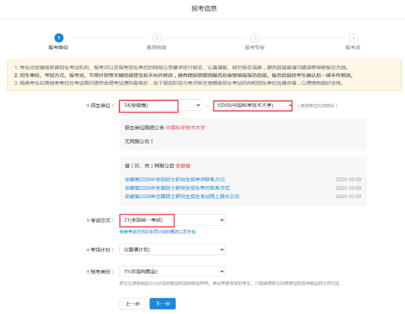Viewport: 405px width, 314px height.
Task: Open the 考试方式 dropdown showing 21(全国统一考试)
Action: (x=172, y=220)
